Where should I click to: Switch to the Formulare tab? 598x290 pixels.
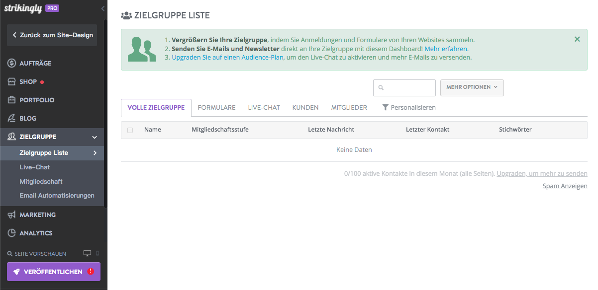click(x=216, y=108)
